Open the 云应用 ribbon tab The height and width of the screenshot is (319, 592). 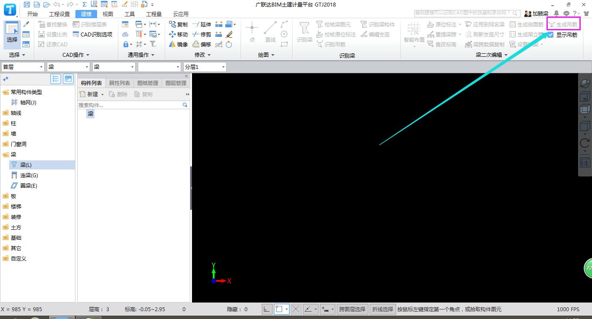(181, 14)
